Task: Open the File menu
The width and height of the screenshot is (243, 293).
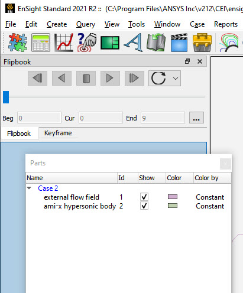Action: [x=11, y=24]
